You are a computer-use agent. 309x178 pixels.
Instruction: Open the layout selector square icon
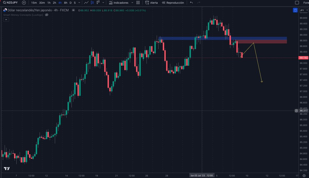tap(297, 3)
